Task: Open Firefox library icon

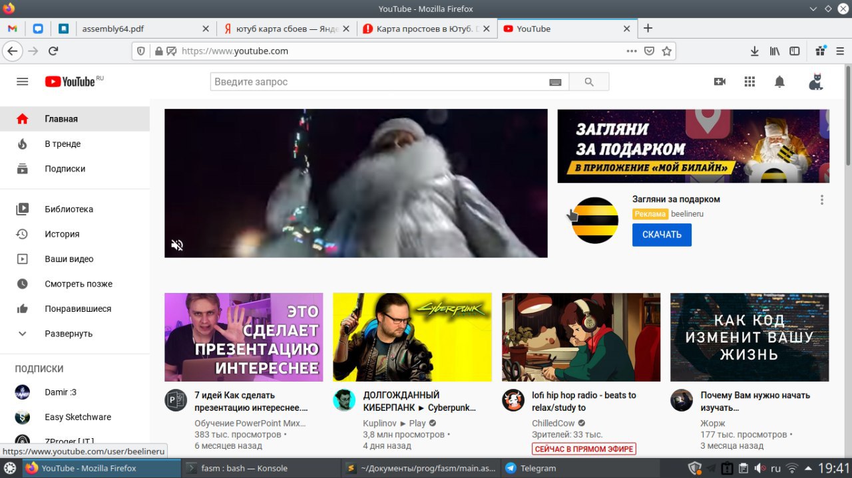Action: pos(775,51)
